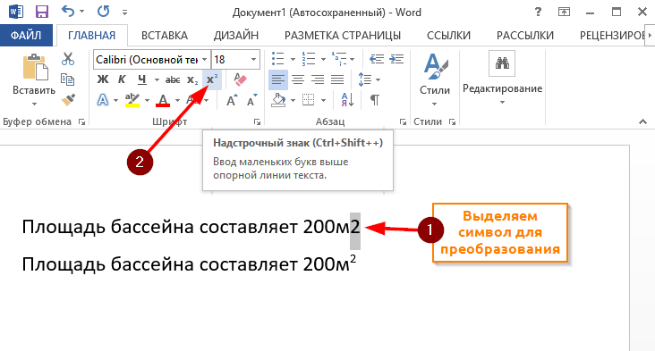Apply paragraph shading paint bucket
Image resolution: width=655 pixels, height=351 pixels.
[x=279, y=100]
